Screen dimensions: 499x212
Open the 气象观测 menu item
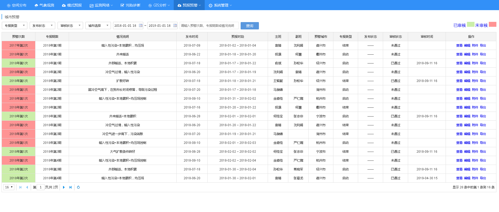[x=44, y=5]
